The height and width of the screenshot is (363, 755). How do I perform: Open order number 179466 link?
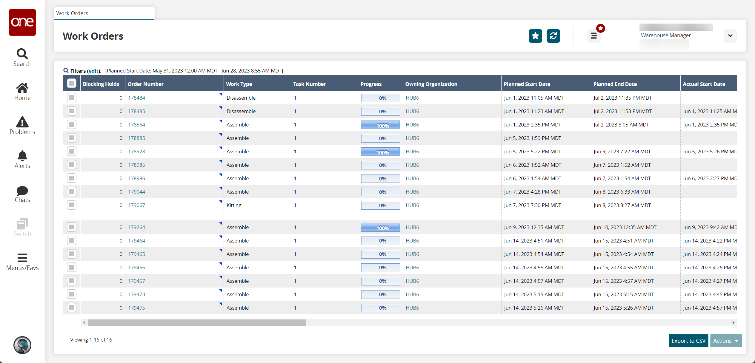click(x=136, y=268)
